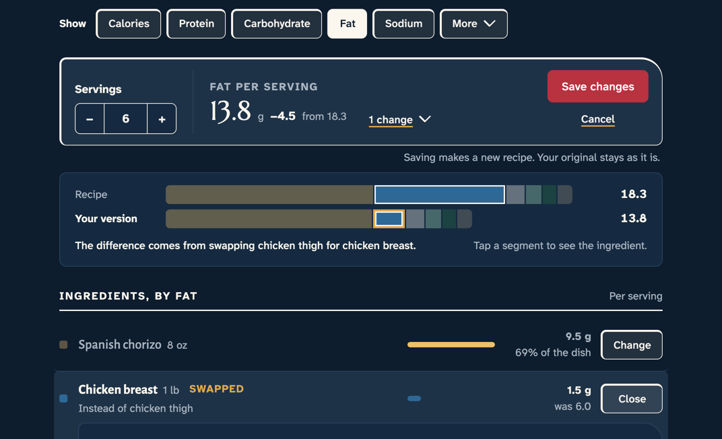Click the Spanish chorizo color square icon
Viewport: 722px width, 439px height.
(63, 345)
